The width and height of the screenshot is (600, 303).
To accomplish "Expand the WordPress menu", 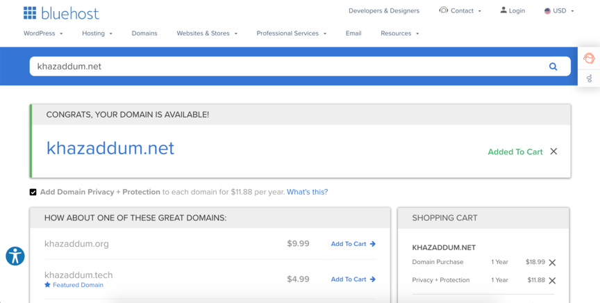I will click(43, 33).
